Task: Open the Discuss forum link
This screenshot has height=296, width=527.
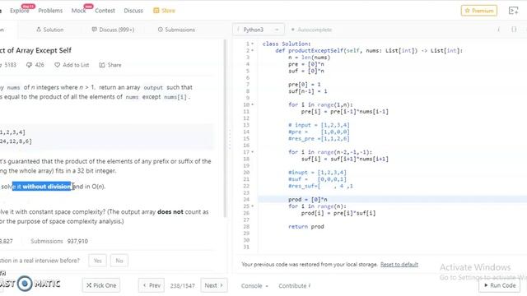Action: tap(133, 11)
